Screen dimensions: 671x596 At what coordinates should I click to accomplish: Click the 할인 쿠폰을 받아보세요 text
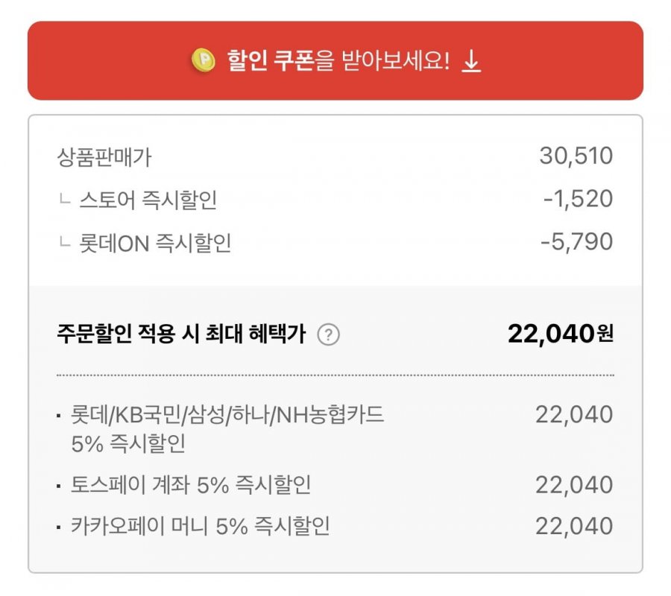[x=338, y=60]
